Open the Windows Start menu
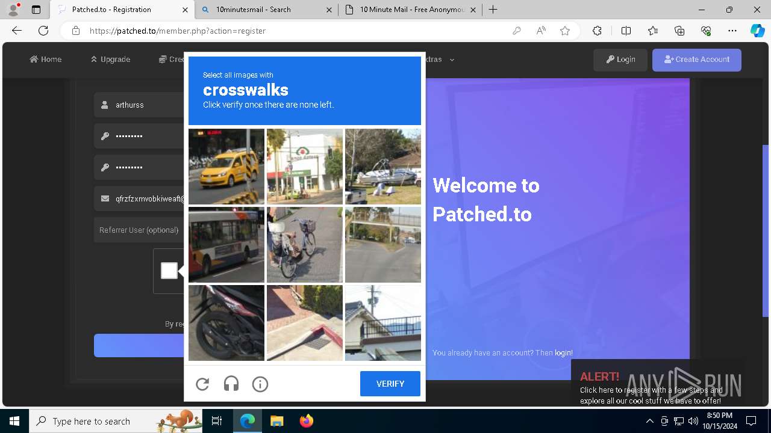The height and width of the screenshot is (433, 771). 14,421
